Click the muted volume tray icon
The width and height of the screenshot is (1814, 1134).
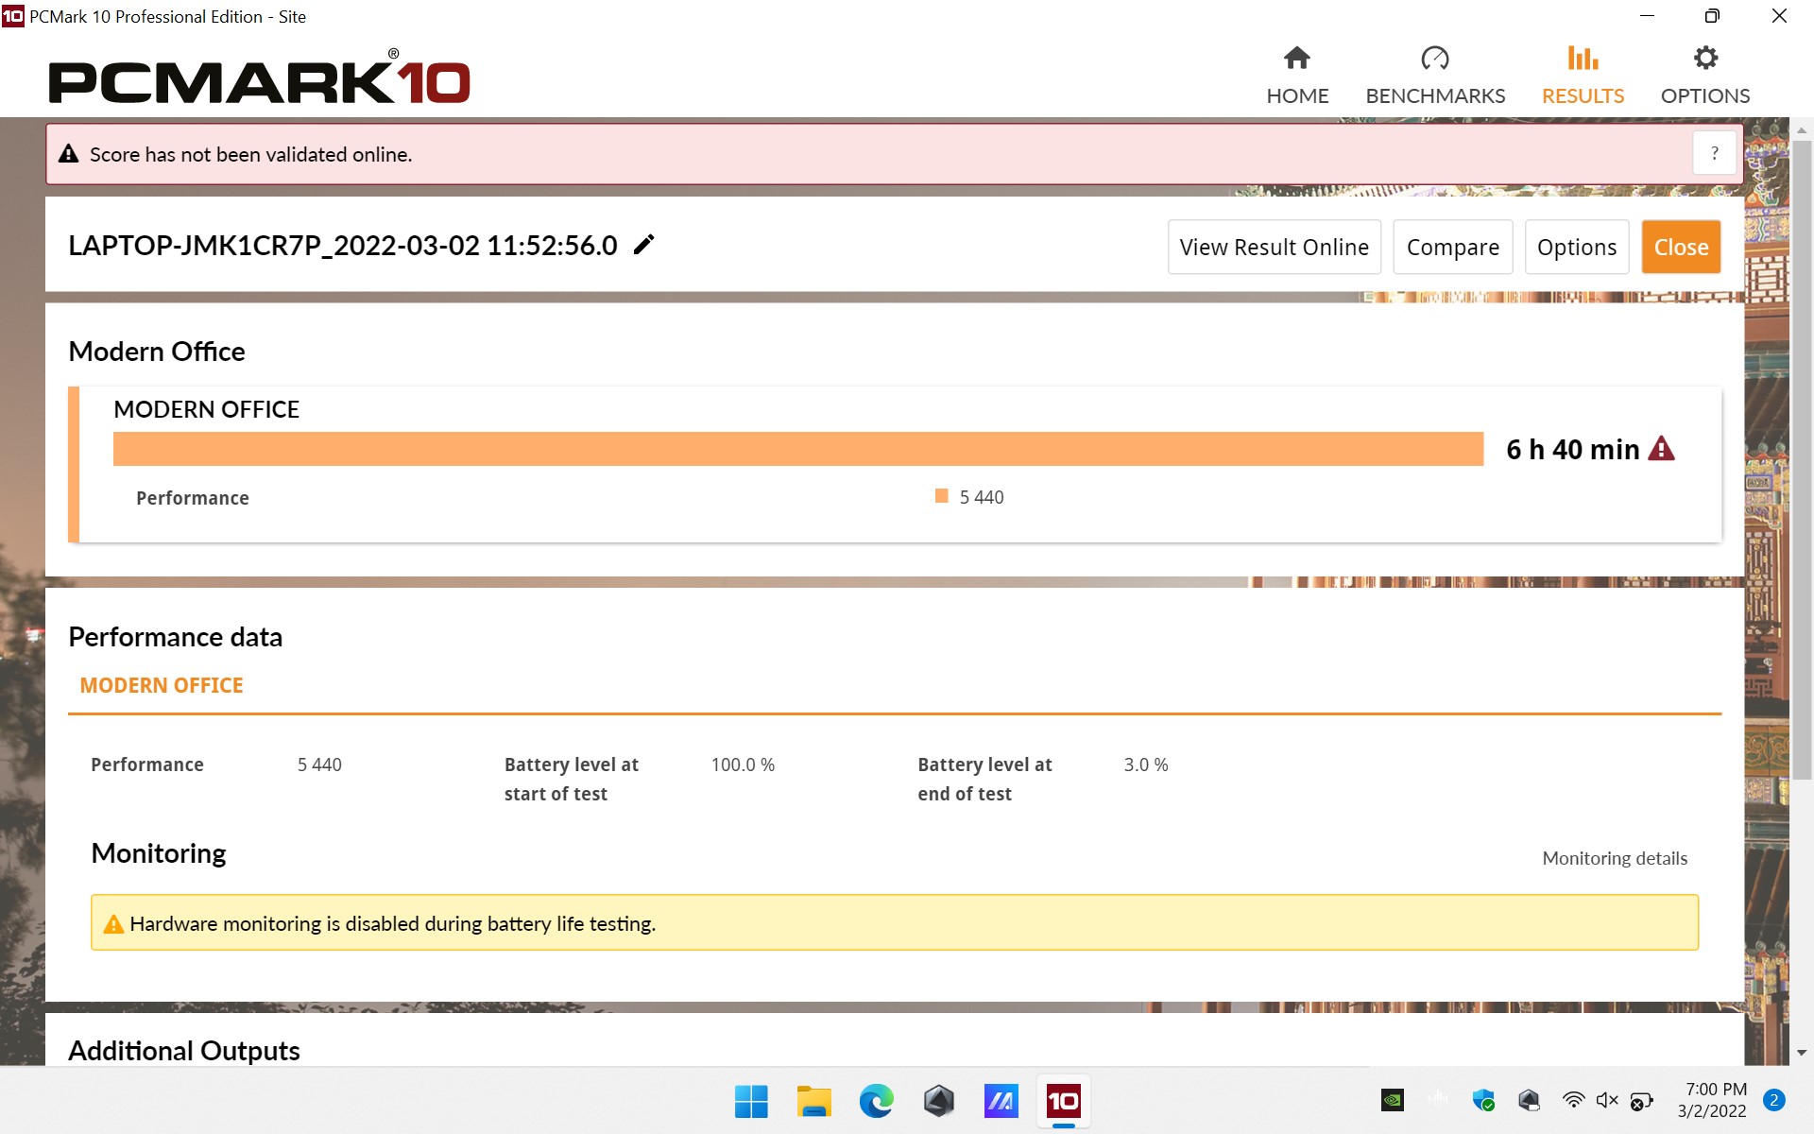(1607, 1100)
